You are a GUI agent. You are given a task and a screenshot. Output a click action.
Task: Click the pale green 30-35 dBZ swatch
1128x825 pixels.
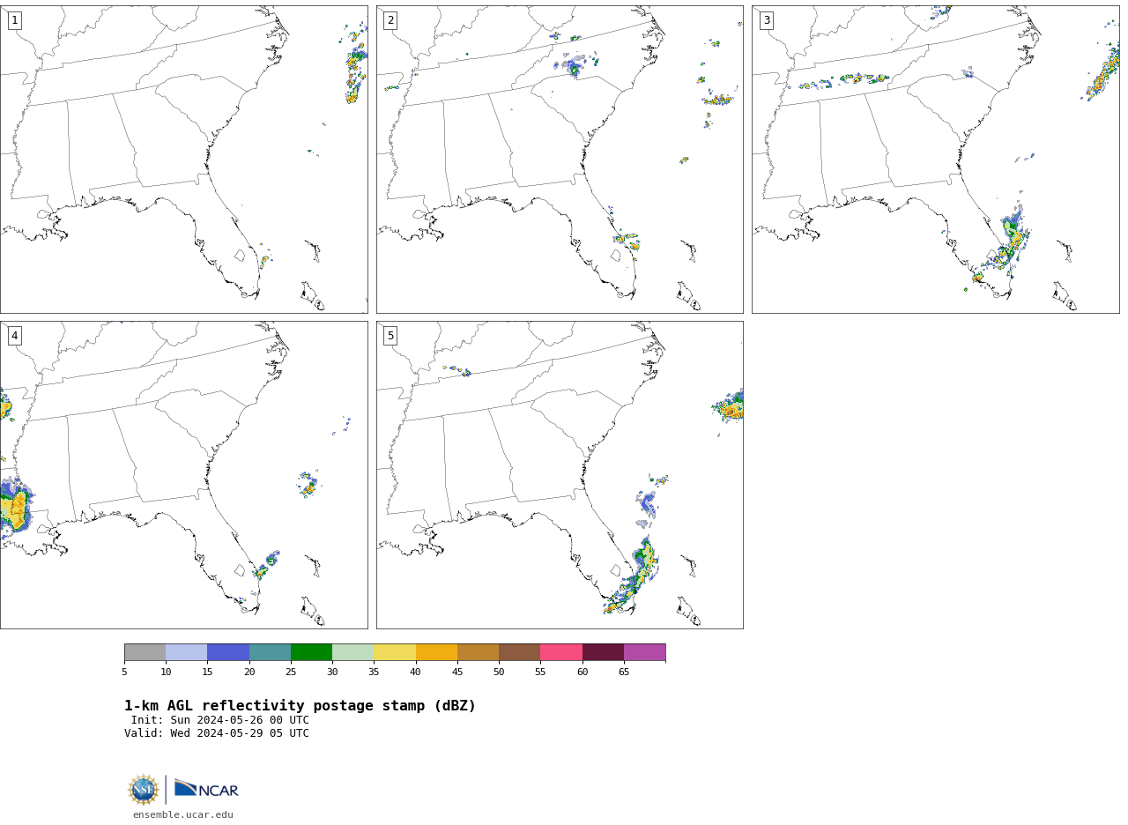(352, 652)
